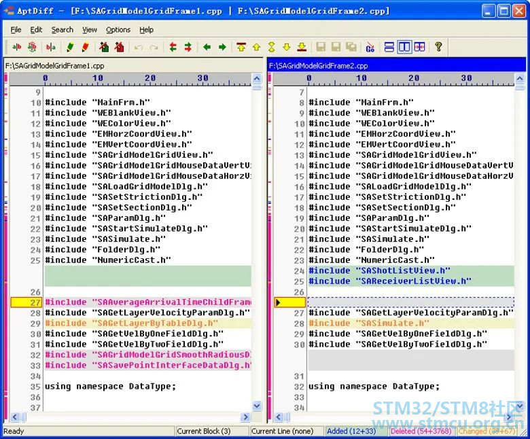Click line 33 SASavePointInterfaceDataDlg include

[147, 365]
